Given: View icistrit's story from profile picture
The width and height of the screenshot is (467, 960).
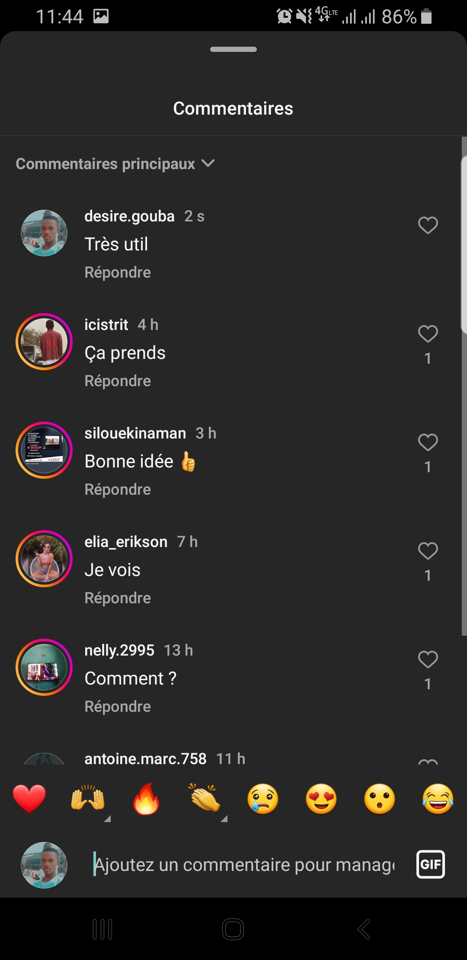Looking at the screenshot, I should point(44,342).
